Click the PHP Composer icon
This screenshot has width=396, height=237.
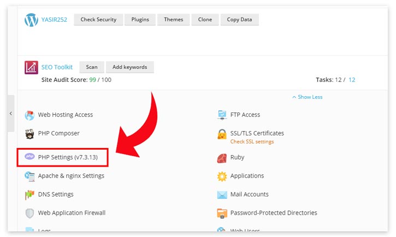(x=29, y=134)
